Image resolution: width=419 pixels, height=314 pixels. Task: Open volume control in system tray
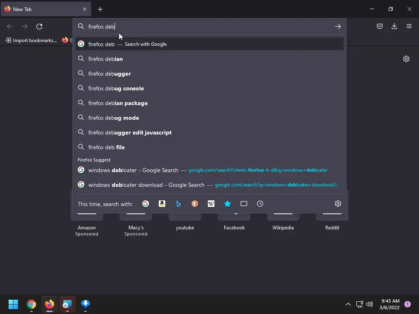(x=369, y=304)
